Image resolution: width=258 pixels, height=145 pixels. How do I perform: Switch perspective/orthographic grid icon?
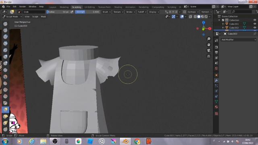click(209, 56)
